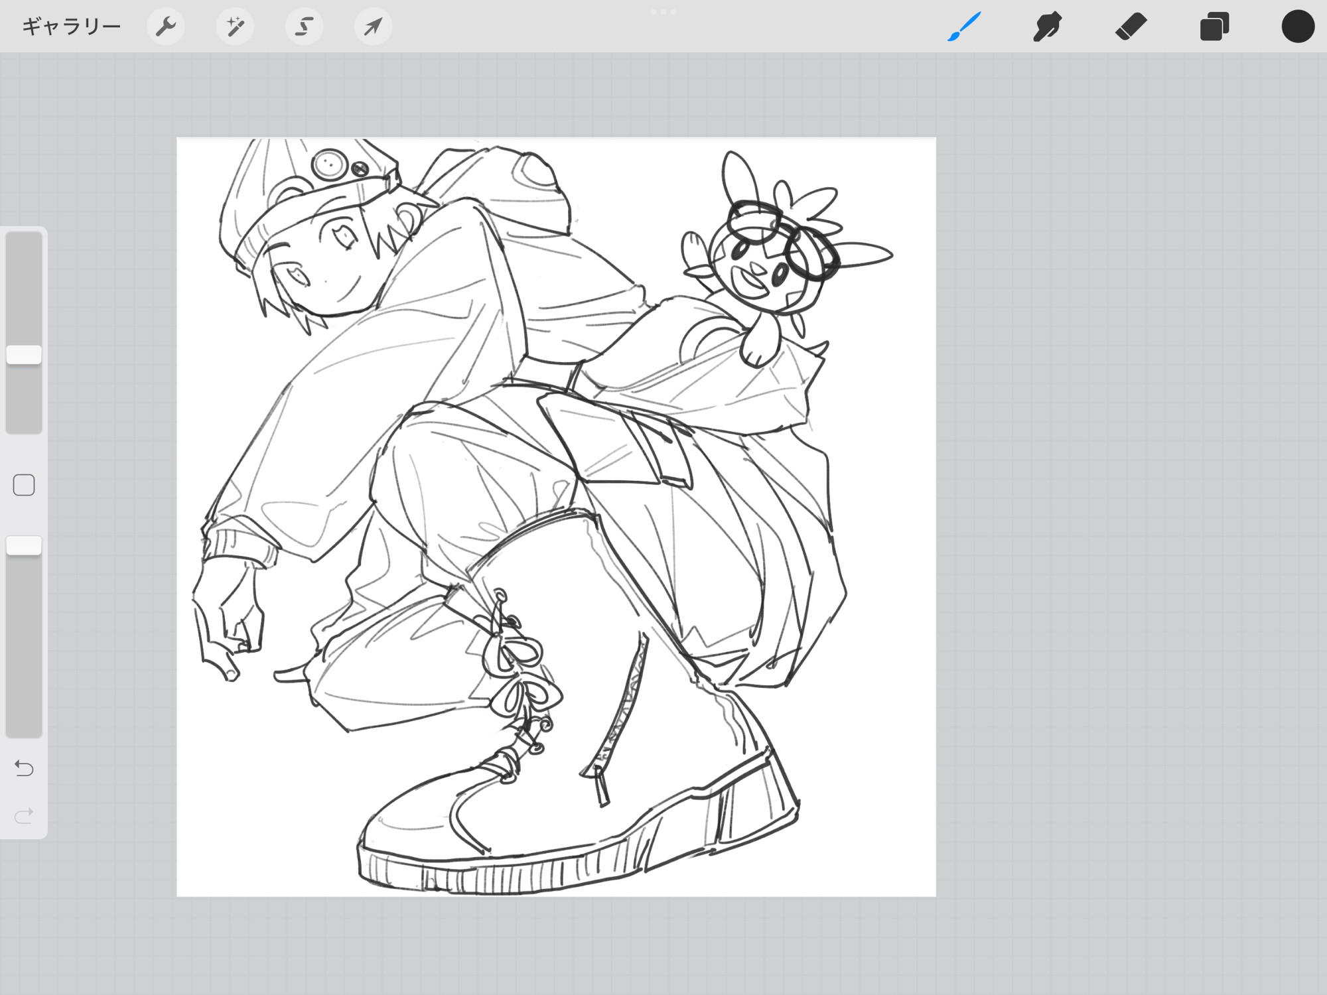This screenshot has height=995, width=1327.
Task: Tap the three-dot multitasking handle
Action: point(663,12)
